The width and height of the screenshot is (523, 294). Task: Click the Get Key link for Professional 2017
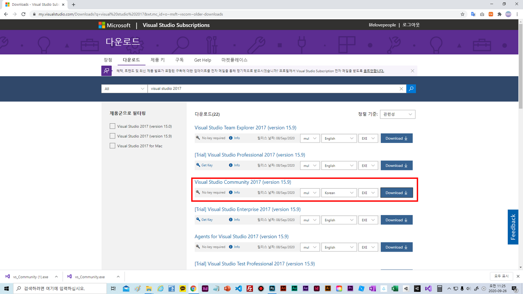204,165
